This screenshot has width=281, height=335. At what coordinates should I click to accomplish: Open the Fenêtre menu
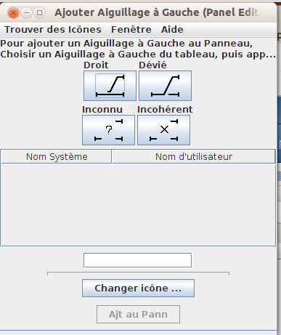pos(131,30)
